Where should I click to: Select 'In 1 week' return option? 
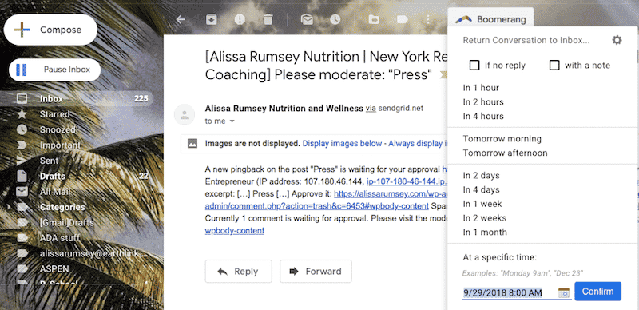click(x=482, y=204)
